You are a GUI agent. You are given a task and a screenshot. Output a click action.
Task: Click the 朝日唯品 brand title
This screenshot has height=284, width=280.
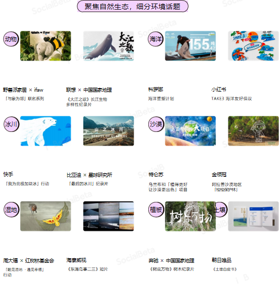tap(222, 260)
